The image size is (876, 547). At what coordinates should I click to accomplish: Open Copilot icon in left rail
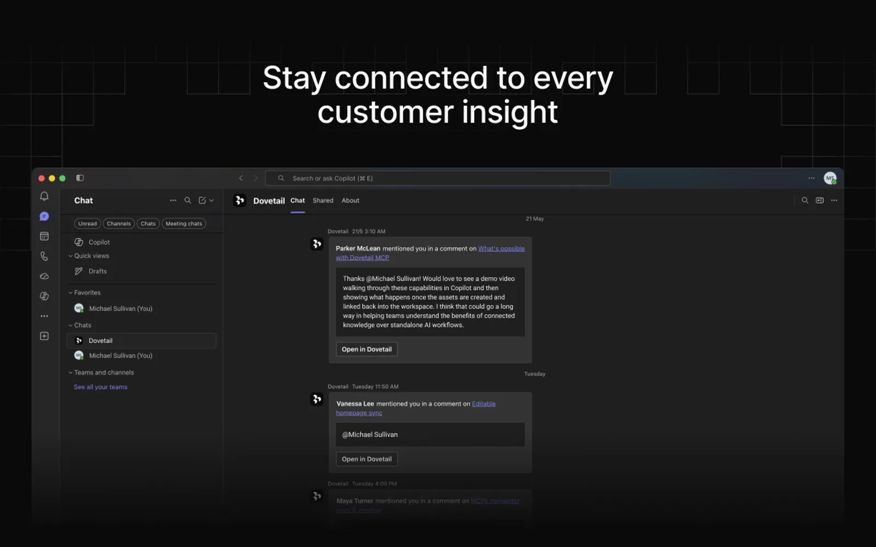[x=44, y=296]
